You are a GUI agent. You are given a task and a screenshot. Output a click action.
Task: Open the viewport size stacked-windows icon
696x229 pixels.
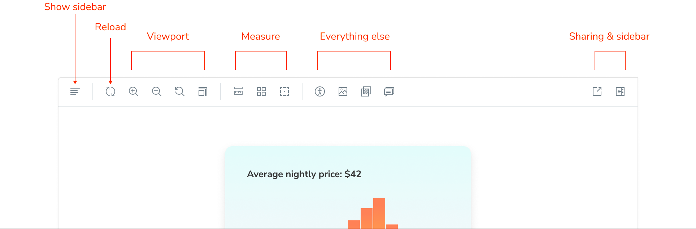203,91
